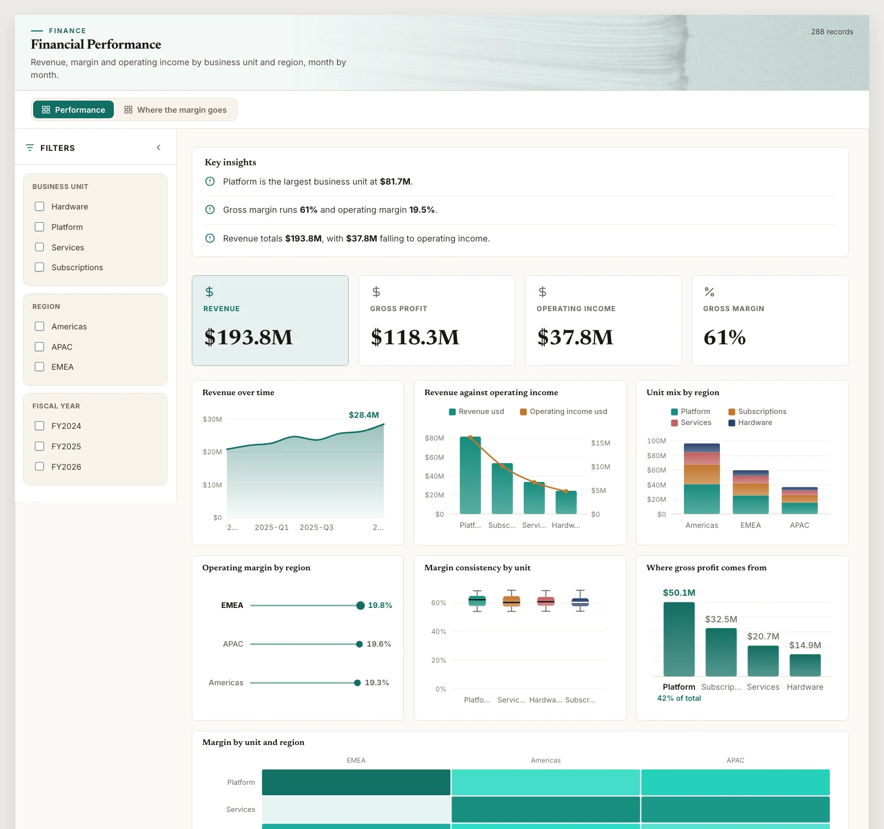Image resolution: width=884 pixels, height=829 pixels.
Task: Click the insight icon beside Gross margin runs
Action: [210, 209]
